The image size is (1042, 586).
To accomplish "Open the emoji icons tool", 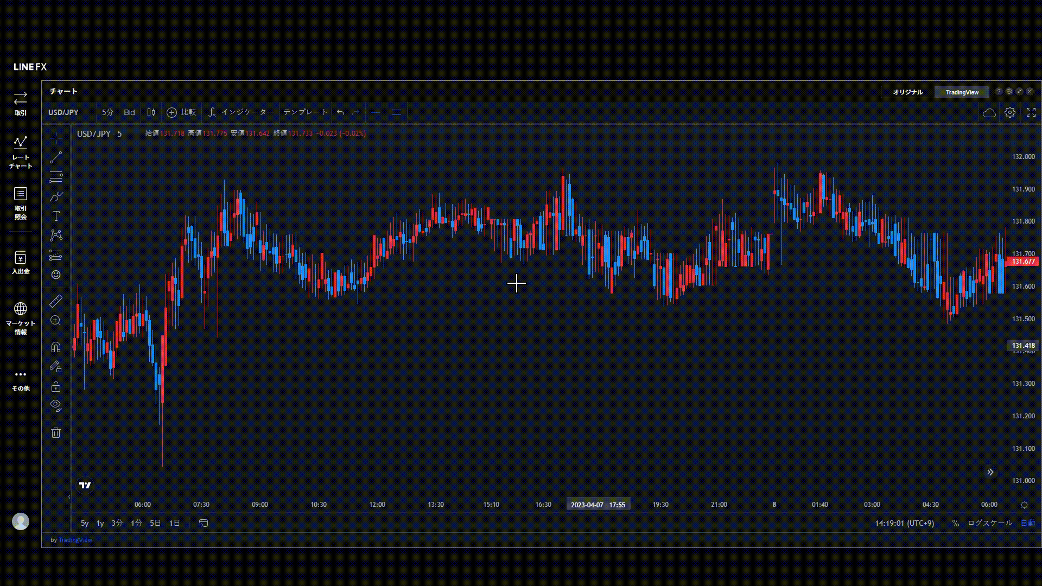I will point(56,275).
